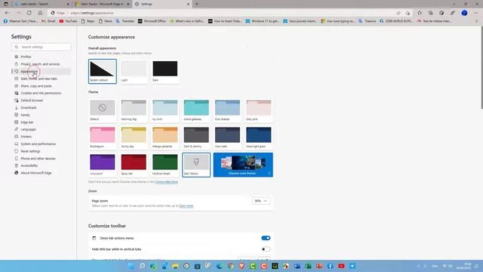Select Appearance in settings sidebar
The image size is (483, 272).
(42, 71)
